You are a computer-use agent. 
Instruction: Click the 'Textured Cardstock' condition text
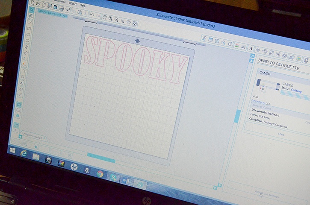pos(276,124)
